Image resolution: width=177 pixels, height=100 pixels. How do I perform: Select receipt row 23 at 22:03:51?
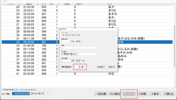87,10
